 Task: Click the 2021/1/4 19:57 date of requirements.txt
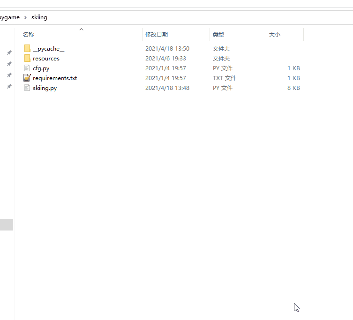165,78
